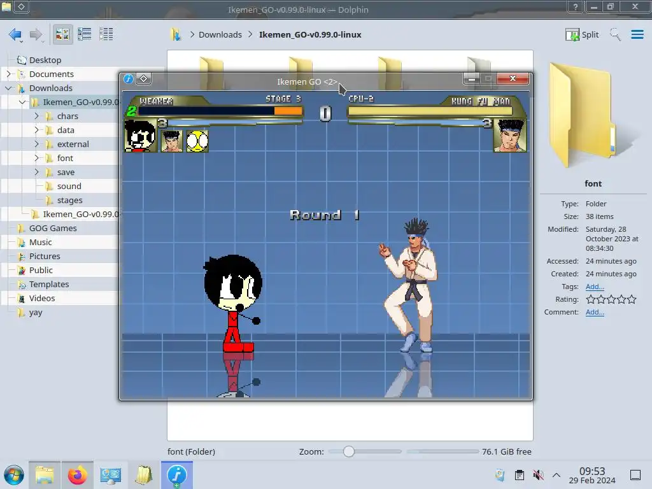Open system settings taskbar icon
This screenshot has height=489, width=652.
pos(110,475)
